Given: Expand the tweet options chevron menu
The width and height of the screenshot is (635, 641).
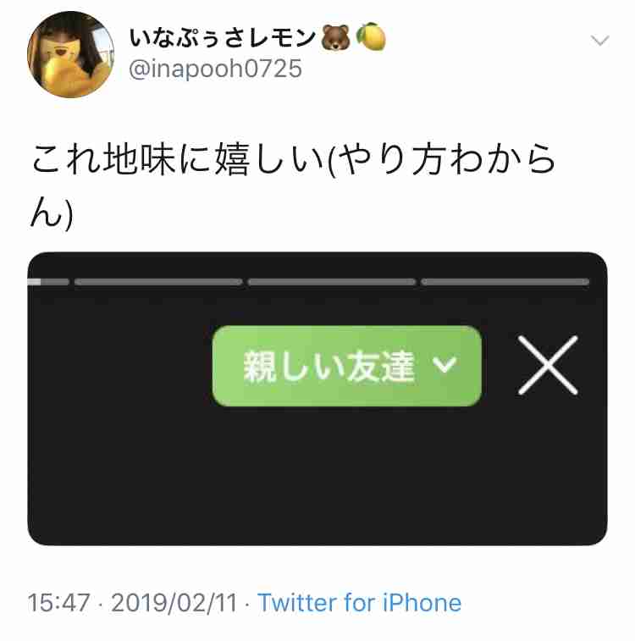Looking at the screenshot, I should 599,40.
